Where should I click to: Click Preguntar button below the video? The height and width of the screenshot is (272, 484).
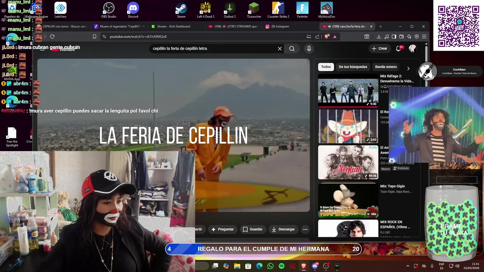point(222,229)
